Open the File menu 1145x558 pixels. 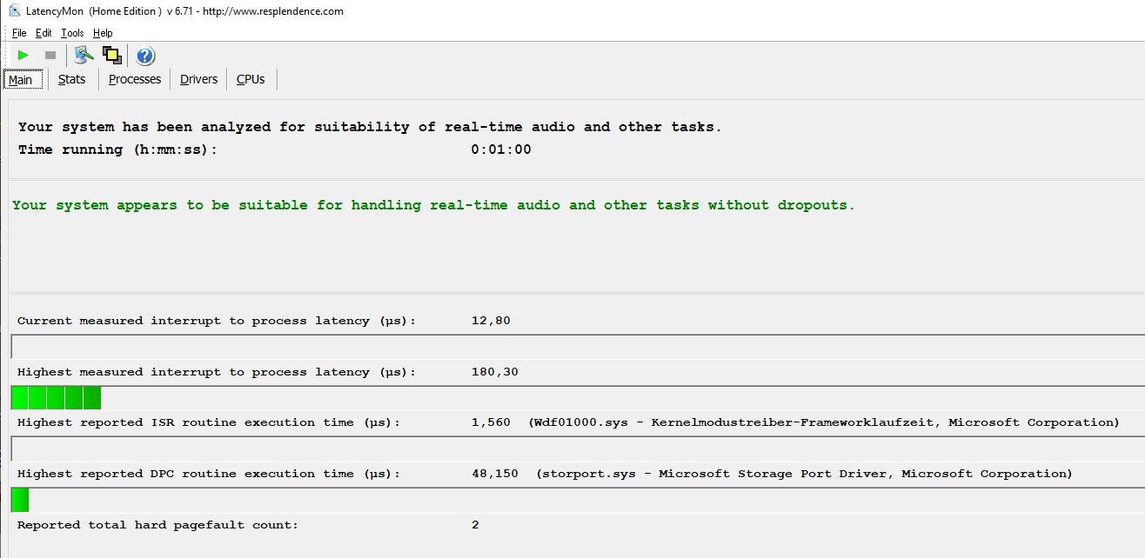(19, 33)
